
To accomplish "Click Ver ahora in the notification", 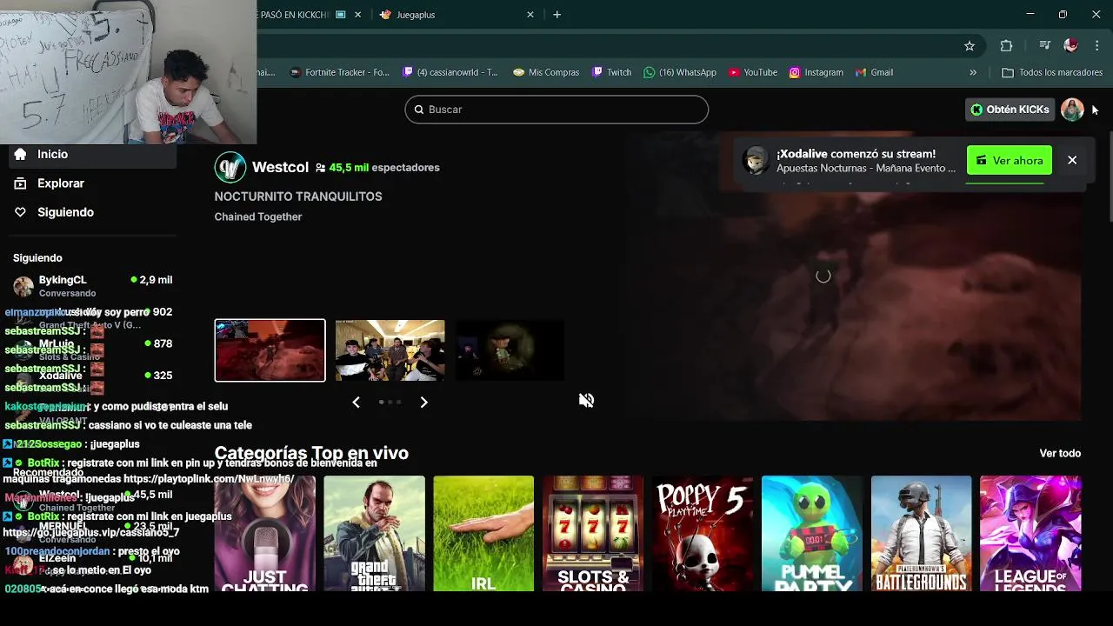I will (x=1010, y=161).
